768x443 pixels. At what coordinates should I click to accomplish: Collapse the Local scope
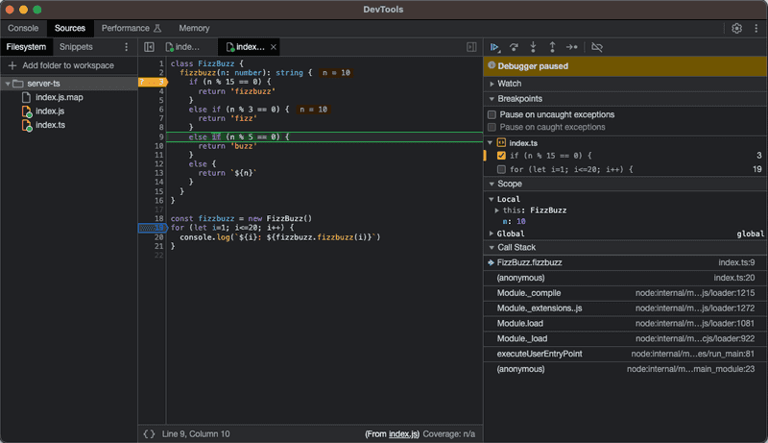point(492,200)
